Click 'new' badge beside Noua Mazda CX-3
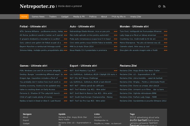This screenshot has height=126, width=190. pyautogui.click(x=116, y=50)
